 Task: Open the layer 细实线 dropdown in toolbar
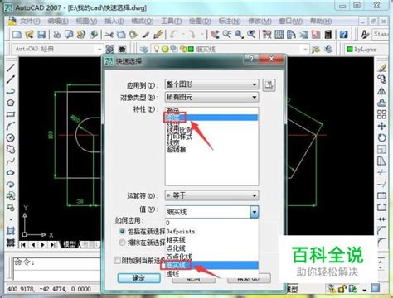(305, 50)
